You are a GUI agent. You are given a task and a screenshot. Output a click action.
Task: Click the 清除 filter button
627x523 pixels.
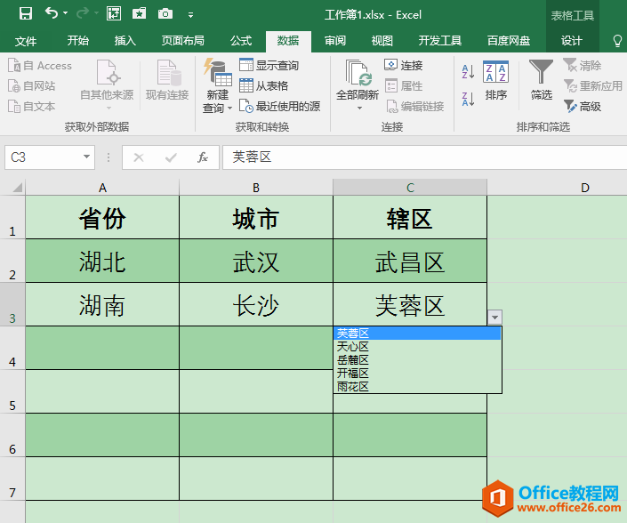(583, 65)
